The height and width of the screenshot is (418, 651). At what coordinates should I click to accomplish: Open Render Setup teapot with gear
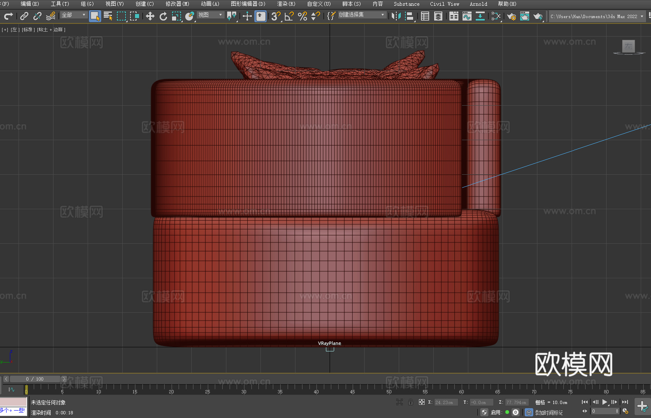coord(511,16)
